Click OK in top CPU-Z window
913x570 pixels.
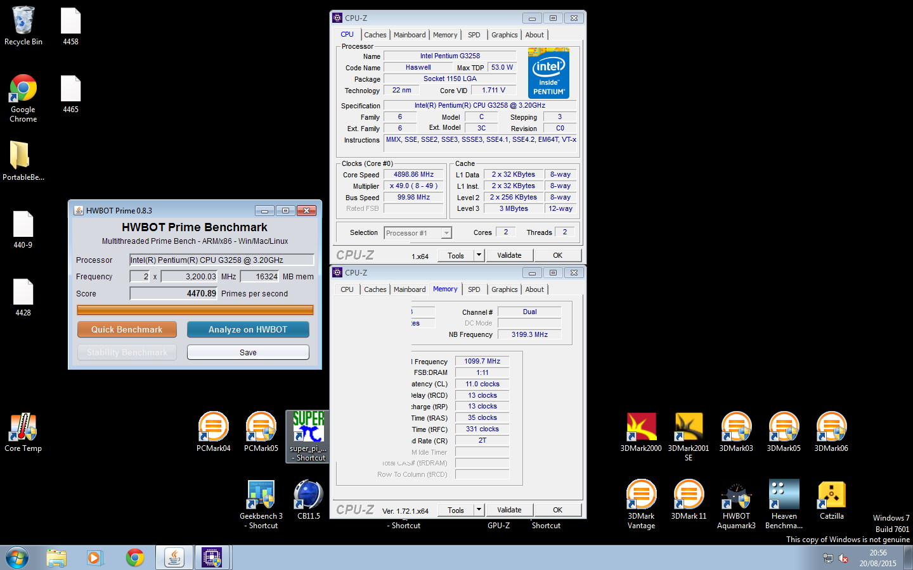[x=558, y=255]
